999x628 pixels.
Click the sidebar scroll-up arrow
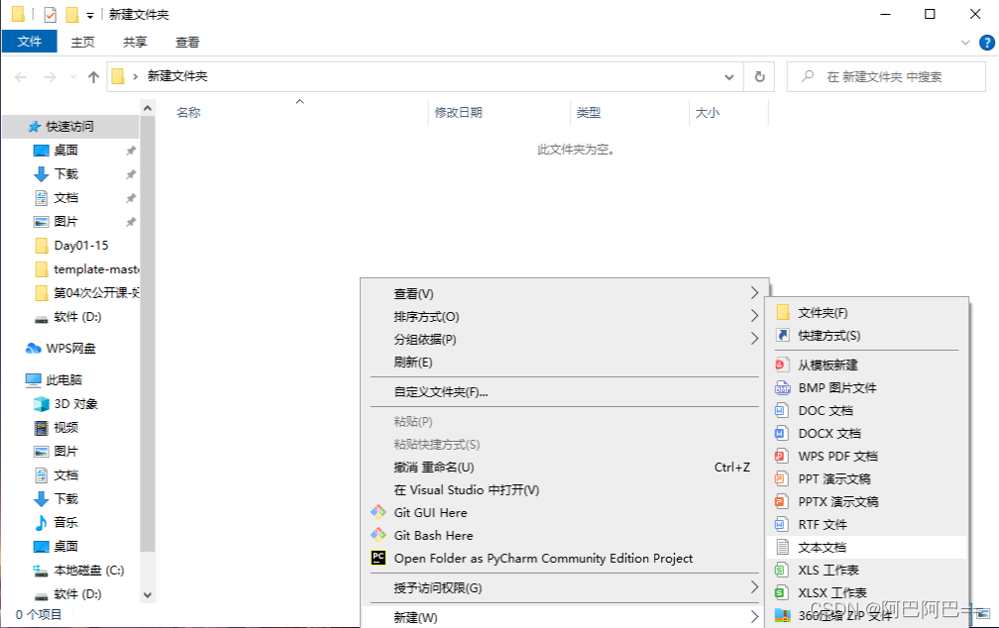(148, 108)
